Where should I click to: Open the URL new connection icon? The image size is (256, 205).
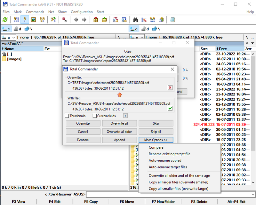[124, 20]
